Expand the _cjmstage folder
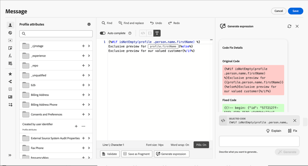 pos(89,46)
